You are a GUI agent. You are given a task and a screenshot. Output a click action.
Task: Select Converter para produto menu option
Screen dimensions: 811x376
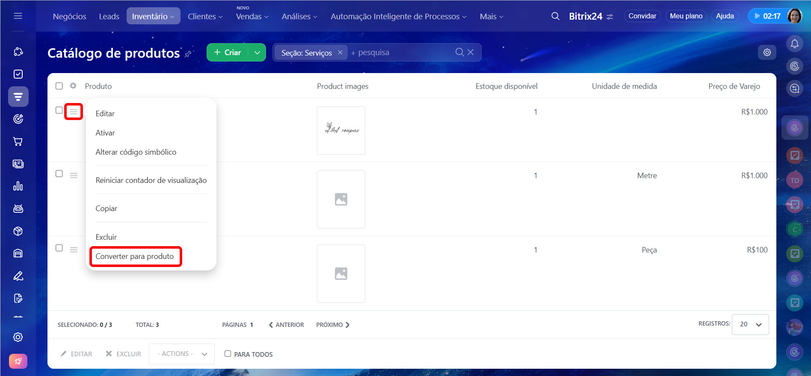click(x=135, y=256)
